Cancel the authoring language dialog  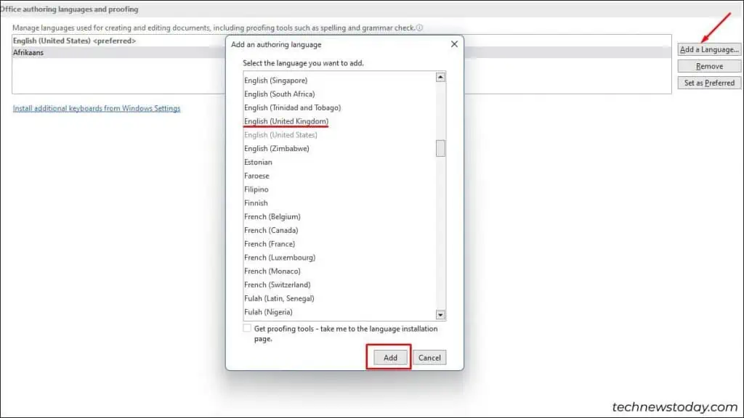(x=429, y=358)
